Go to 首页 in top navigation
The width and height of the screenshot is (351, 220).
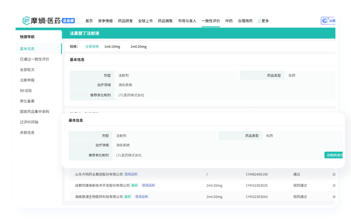point(89,21)
